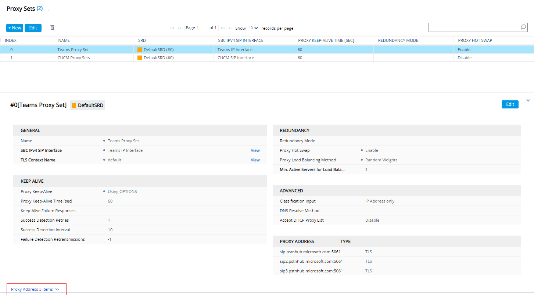Click the ADVANCED section header
Image resolution: width=534 pixels, height=304 pixels.
coord(291,191)
